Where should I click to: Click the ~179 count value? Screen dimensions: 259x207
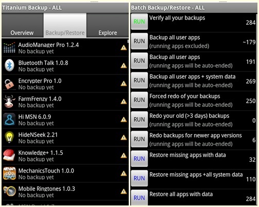[249, 42]
